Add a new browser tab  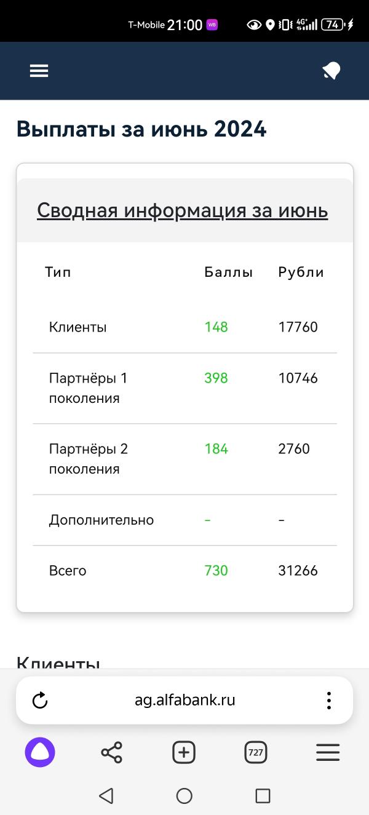tap(184, 752)
